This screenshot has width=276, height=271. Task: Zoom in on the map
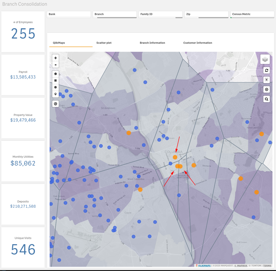[55, 58]
